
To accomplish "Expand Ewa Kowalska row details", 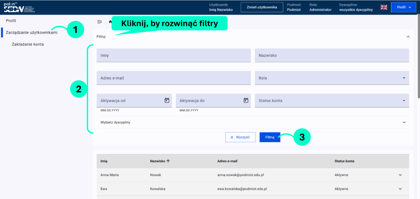I will click(x=400, y=189).
